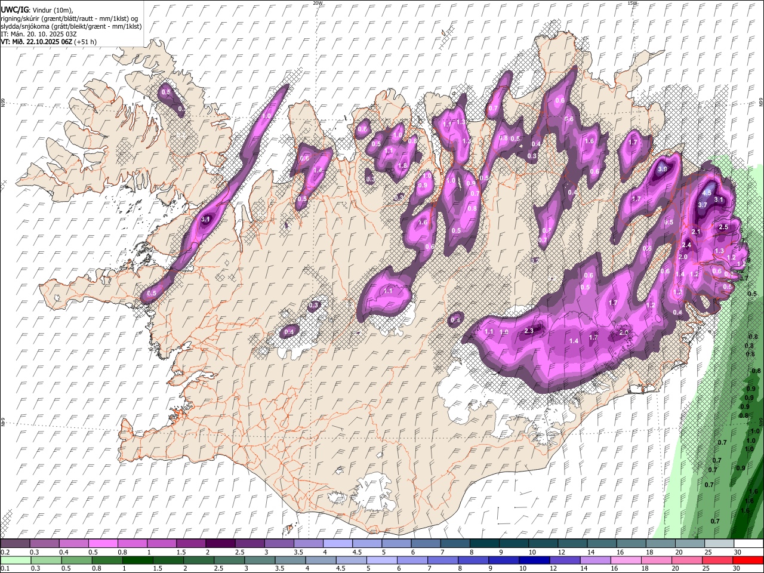
Task: Click the navy blue 10–12 lower legend swatch
Action: [x=534, y=560]
